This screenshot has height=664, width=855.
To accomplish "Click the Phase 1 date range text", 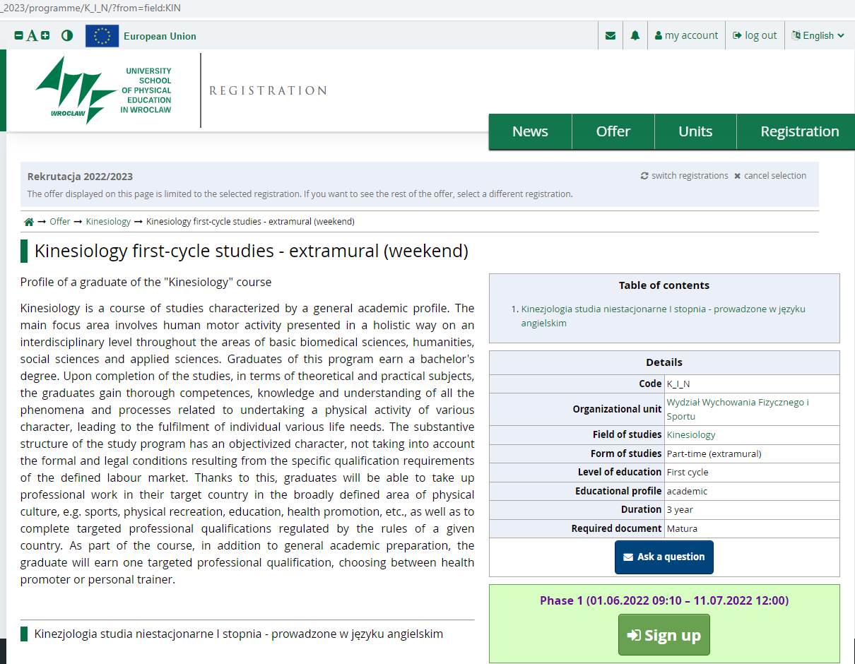I will [x=664, y=600].
